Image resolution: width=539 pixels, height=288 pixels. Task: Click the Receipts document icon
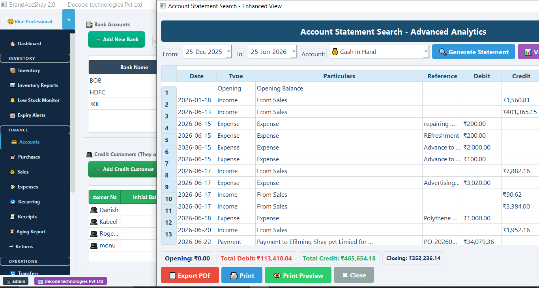[13, 217]
